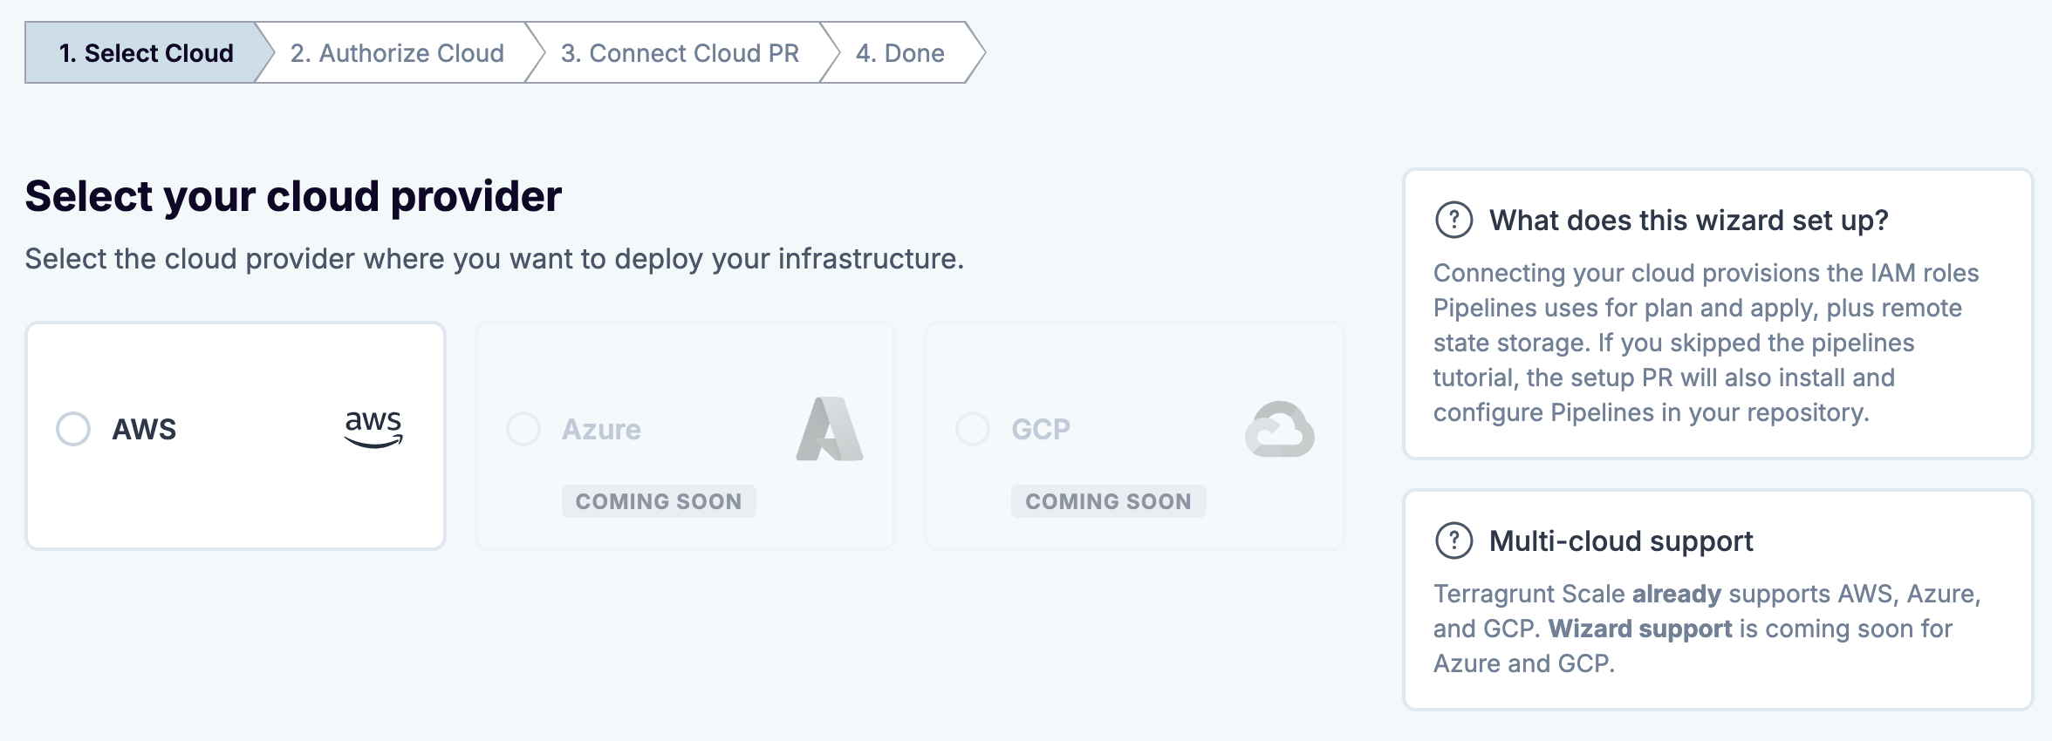The image size is (2052, 741).
Task: Click the paragraph about provisioning IAM roles
Action: tap(1706, 343)
